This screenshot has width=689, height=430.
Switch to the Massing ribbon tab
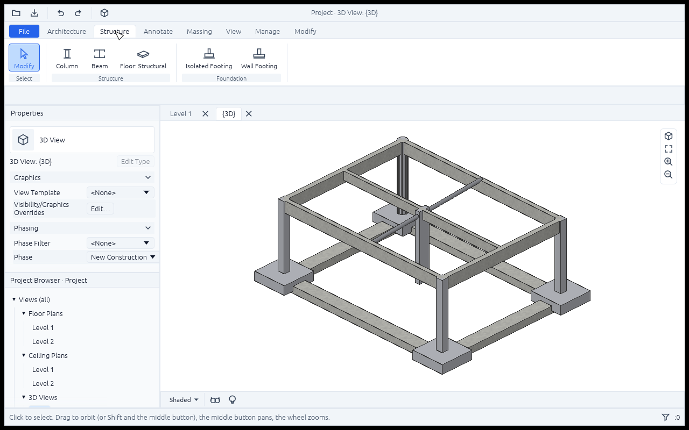pos(199,31)
